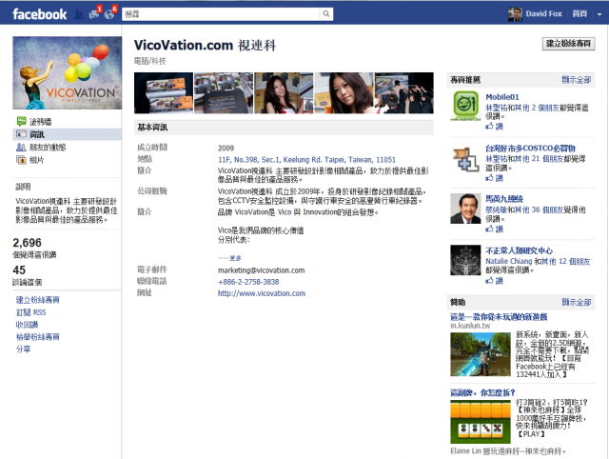Open http://www.vicovation.com website link

(x=262, y=293)
